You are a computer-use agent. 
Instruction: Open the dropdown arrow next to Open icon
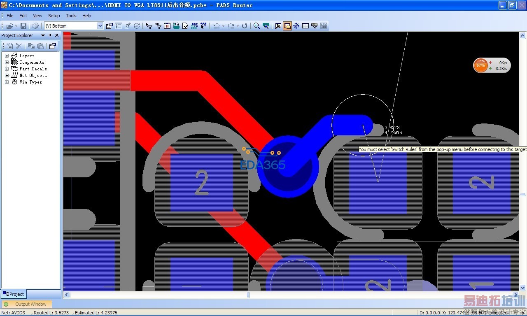[x=16, y=26]
